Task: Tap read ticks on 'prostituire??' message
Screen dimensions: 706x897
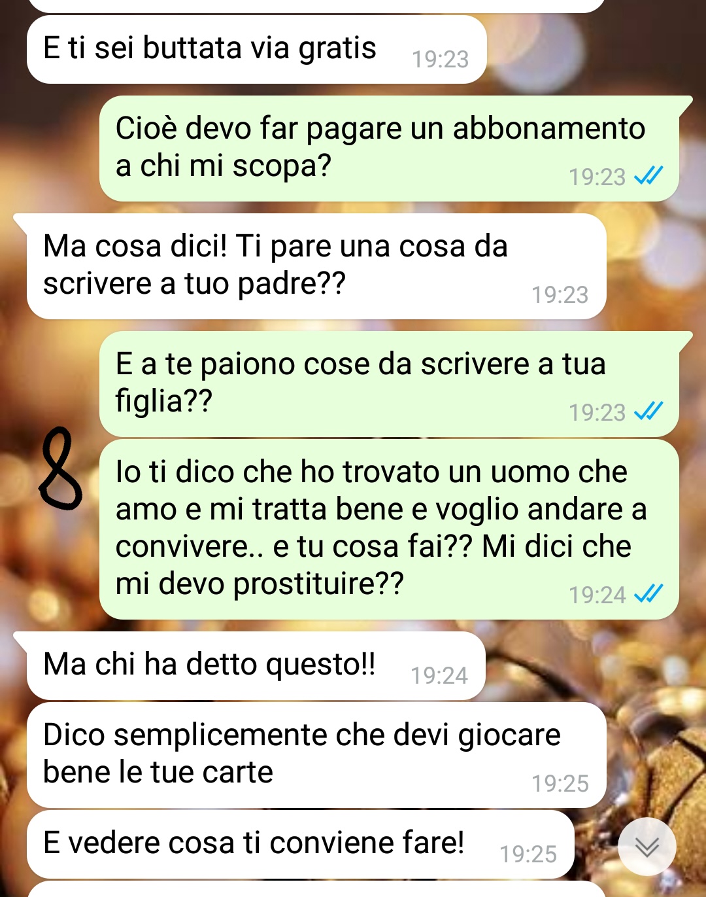Action: coord(648,594)
